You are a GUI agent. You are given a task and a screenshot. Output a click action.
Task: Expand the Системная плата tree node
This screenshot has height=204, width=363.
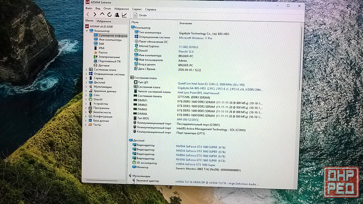click(86, 69)
